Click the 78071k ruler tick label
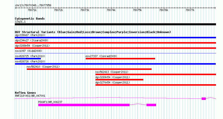 [32, 10]
